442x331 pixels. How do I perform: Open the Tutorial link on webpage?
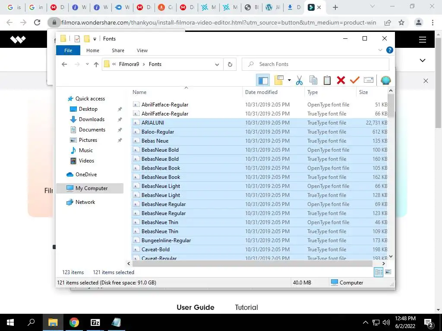[x=246, y=307]
